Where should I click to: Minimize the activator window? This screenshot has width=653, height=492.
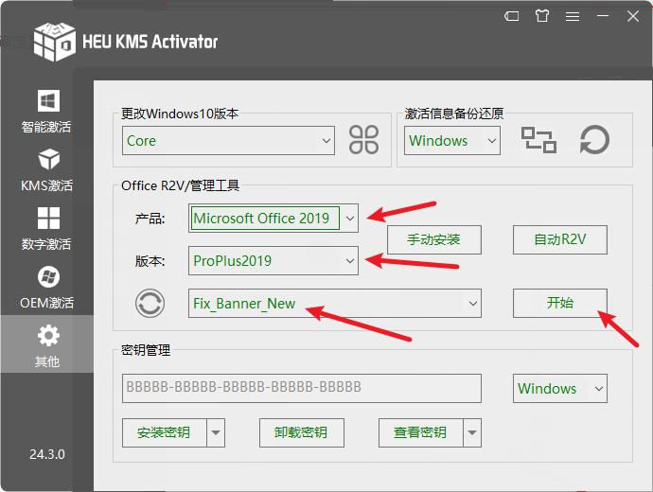(x=603, y=16)
